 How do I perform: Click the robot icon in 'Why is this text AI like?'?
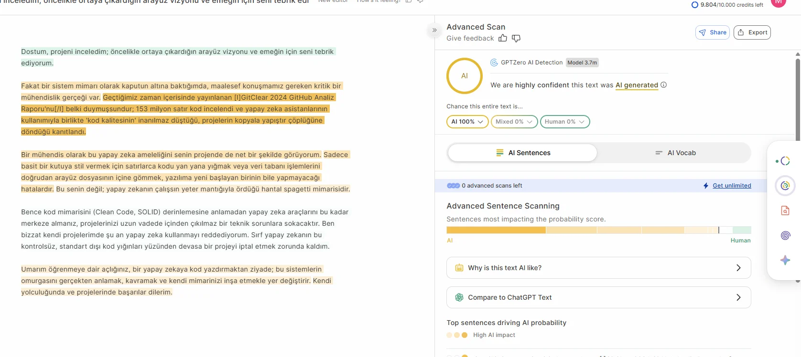point(459,268)
